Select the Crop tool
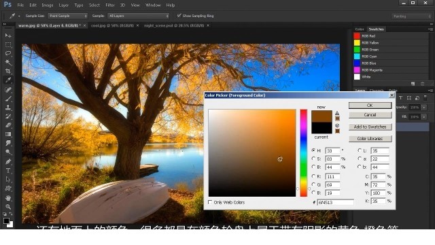435x245 pixels. (x=8, y=71)
